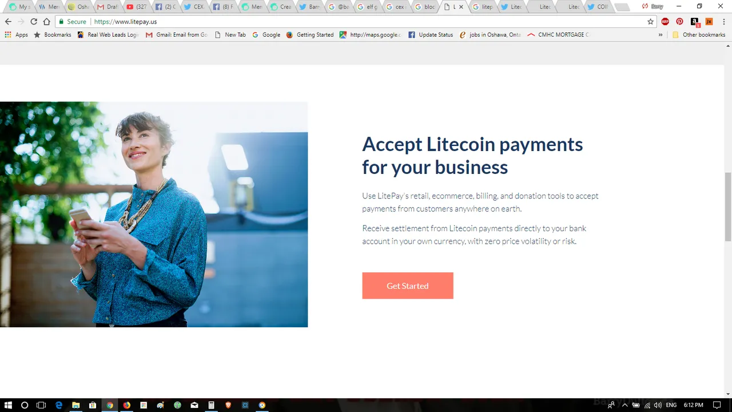The image size is (732, 412).
Task: Open the Windows Start menu
Action: (8, 405)
